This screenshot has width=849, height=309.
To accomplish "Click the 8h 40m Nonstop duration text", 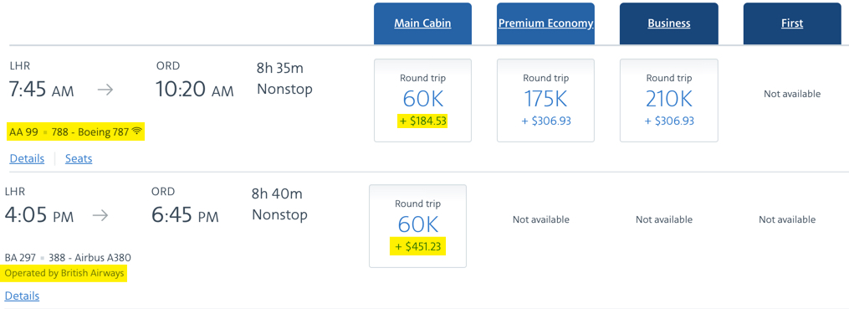I will coord(279,204).
